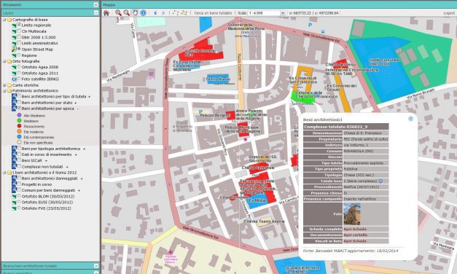Click green polygon of Chiesa di S. Francesco

(x=302, y=98)
